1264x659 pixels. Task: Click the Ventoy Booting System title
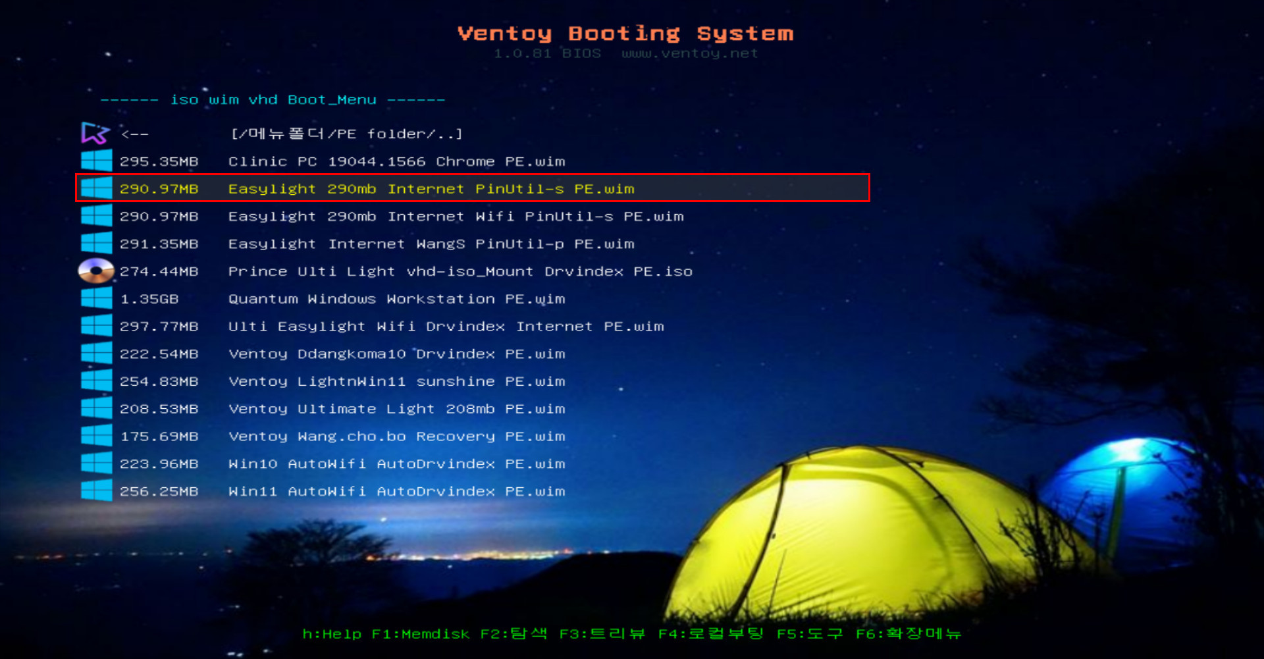[x=625, y=33]
